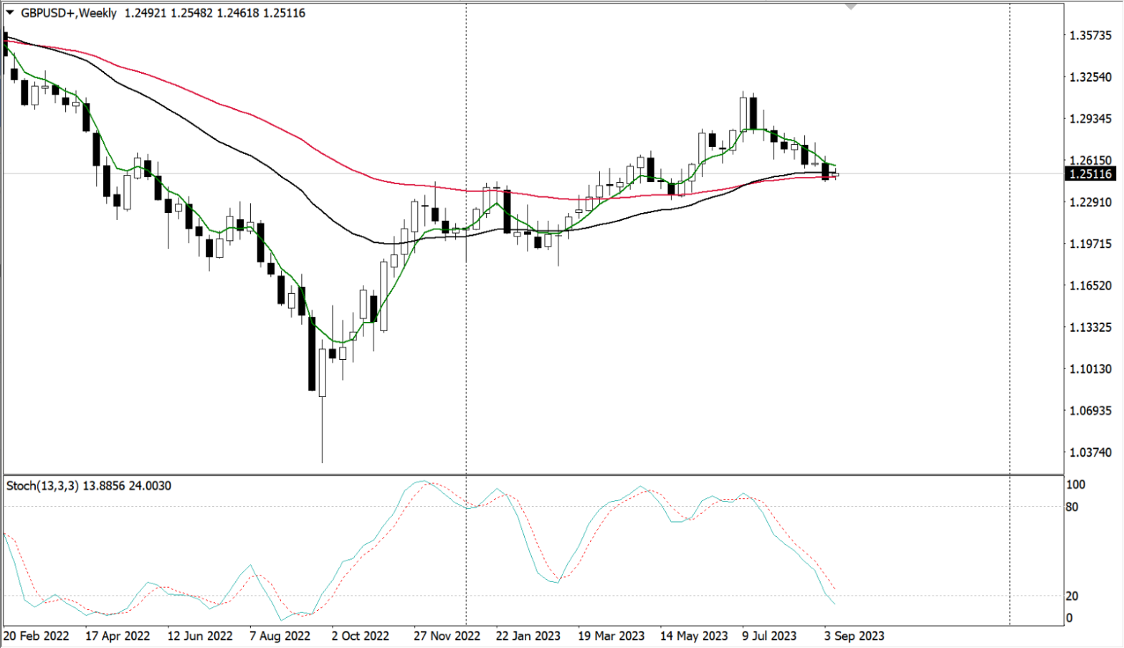Click the stochastic scale 100 label
The height and width of the screenshot is (648, 1124).
point(1075,485)
